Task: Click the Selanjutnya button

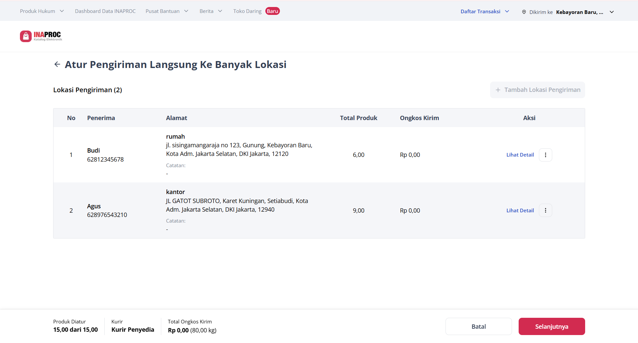Action: [x=552, y=326]
